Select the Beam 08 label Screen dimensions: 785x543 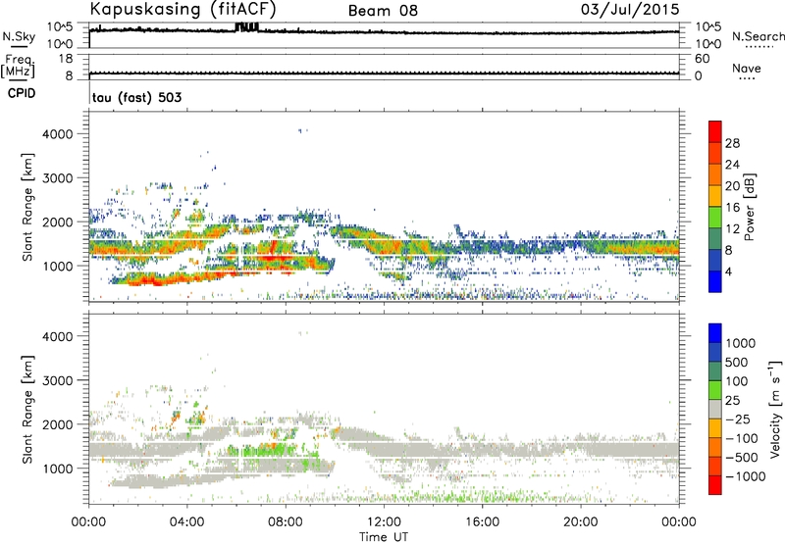point(383,11)
